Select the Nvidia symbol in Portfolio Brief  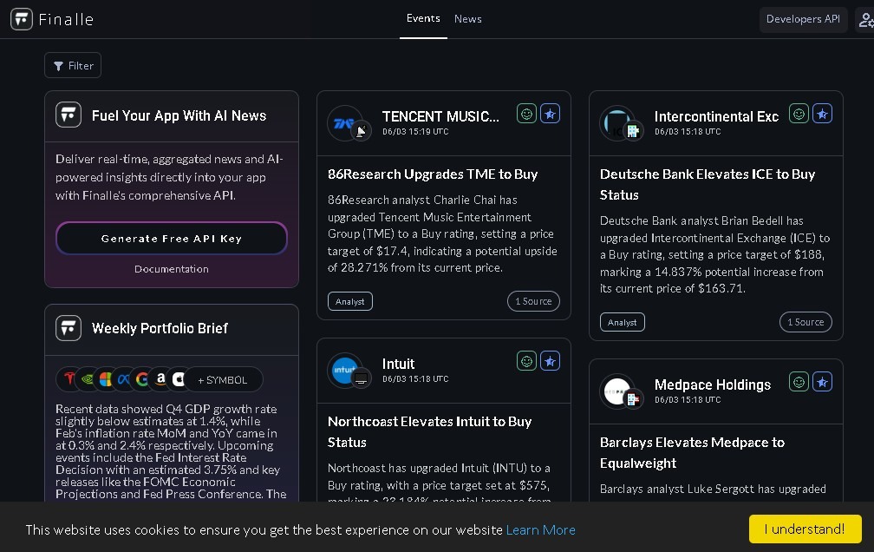tap(87, 379)
